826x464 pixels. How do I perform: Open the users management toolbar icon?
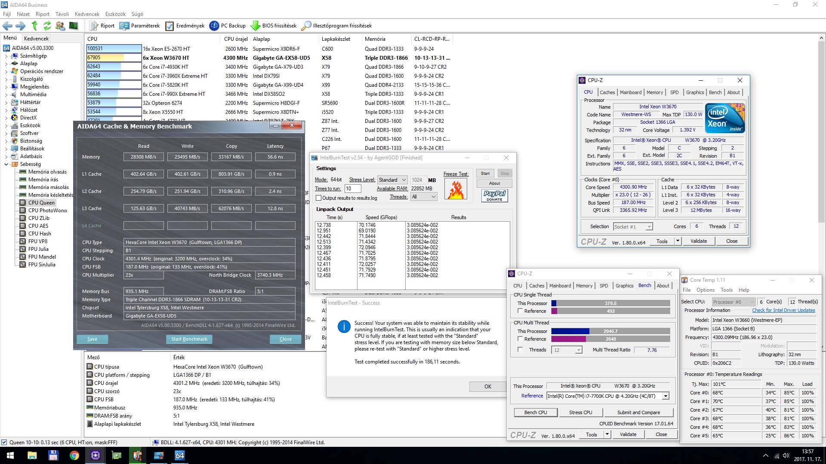[60, 26]
